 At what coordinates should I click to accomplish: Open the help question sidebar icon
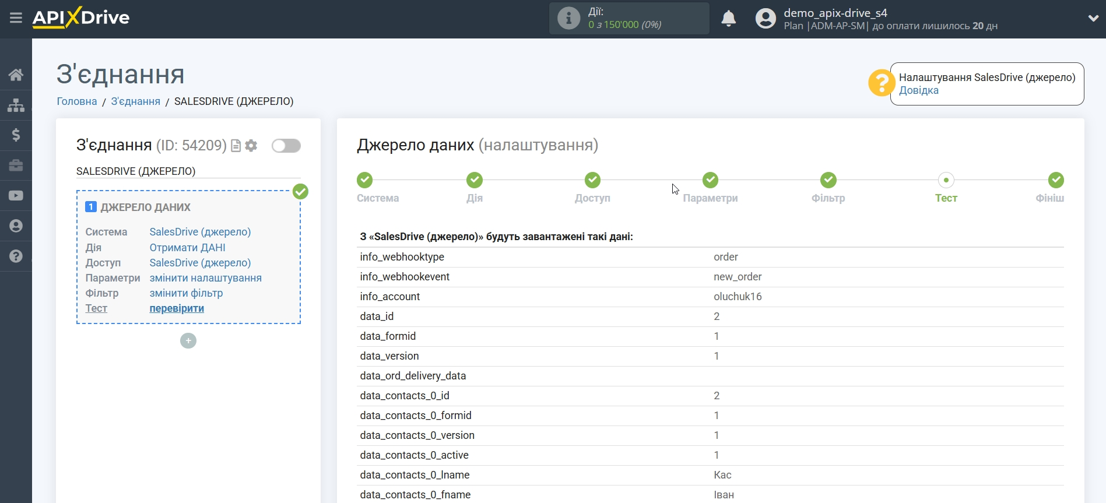coord(16,256)
